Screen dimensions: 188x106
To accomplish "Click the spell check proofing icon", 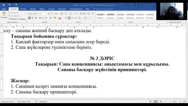I will coord(36,102).
